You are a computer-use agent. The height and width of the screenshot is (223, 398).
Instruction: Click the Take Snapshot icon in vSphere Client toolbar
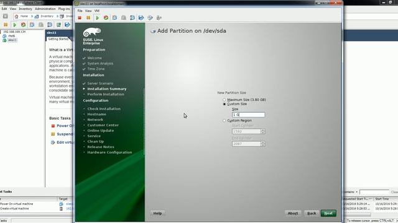pos(32,25)
